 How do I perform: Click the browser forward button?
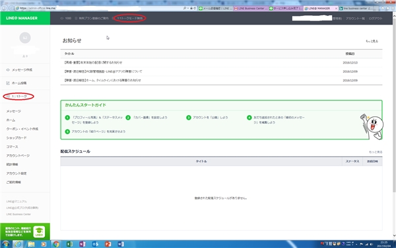click(x=11, y=8)
